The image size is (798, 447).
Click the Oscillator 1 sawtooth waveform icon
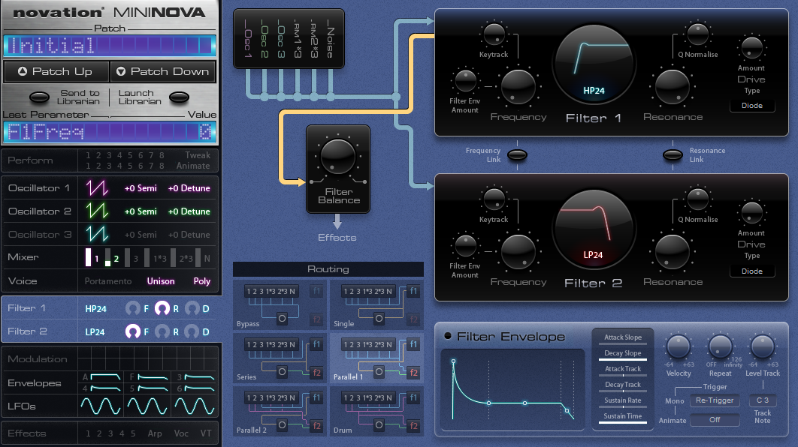[x=97, y=188]
